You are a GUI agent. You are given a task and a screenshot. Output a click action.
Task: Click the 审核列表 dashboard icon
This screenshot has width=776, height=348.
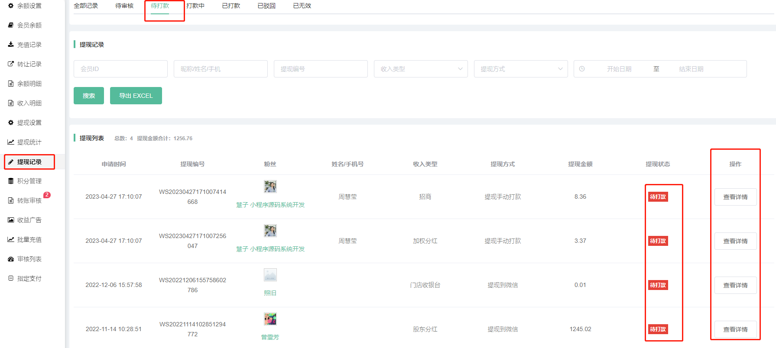11,259
